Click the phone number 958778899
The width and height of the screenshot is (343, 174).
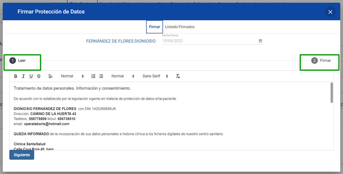[38, 119]
